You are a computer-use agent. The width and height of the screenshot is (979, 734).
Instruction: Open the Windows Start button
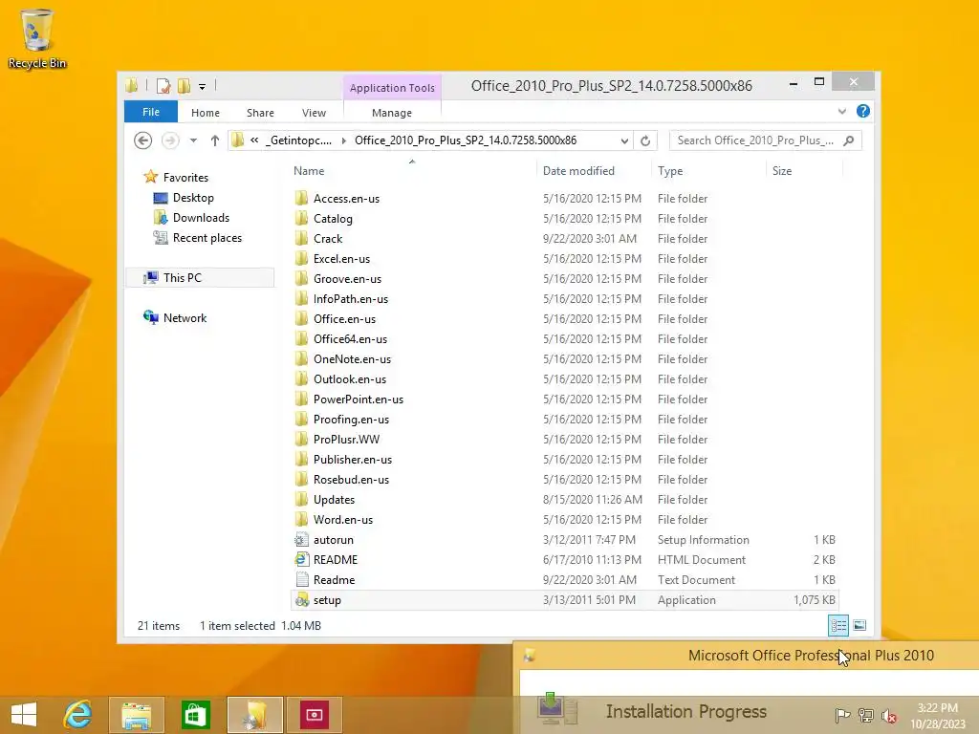tap(24, 715)
